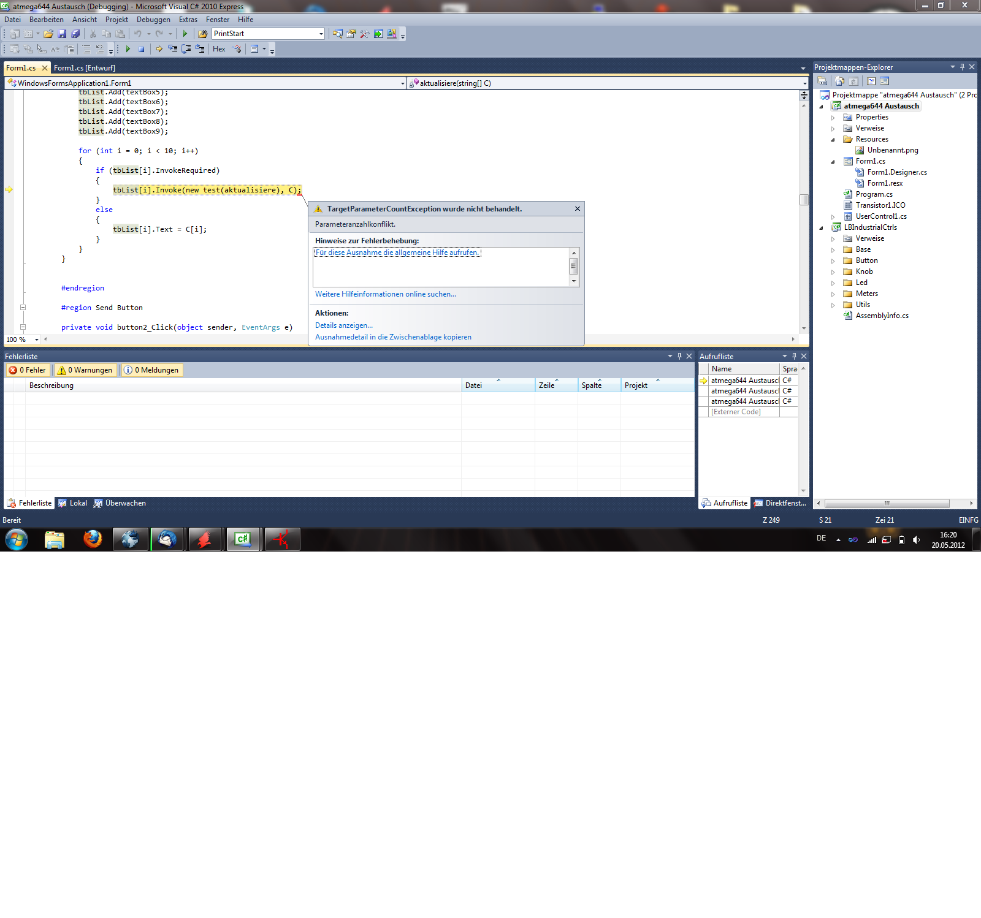Image resolution: width=981 pixels, height=918 pixels.
Task: Click the Cut scissors icon
Action: point(93,34)
